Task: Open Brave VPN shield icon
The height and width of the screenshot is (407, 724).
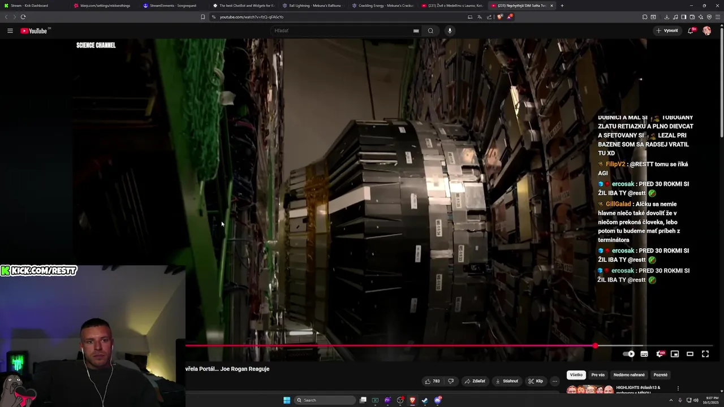Action: (x=709, y=17)
